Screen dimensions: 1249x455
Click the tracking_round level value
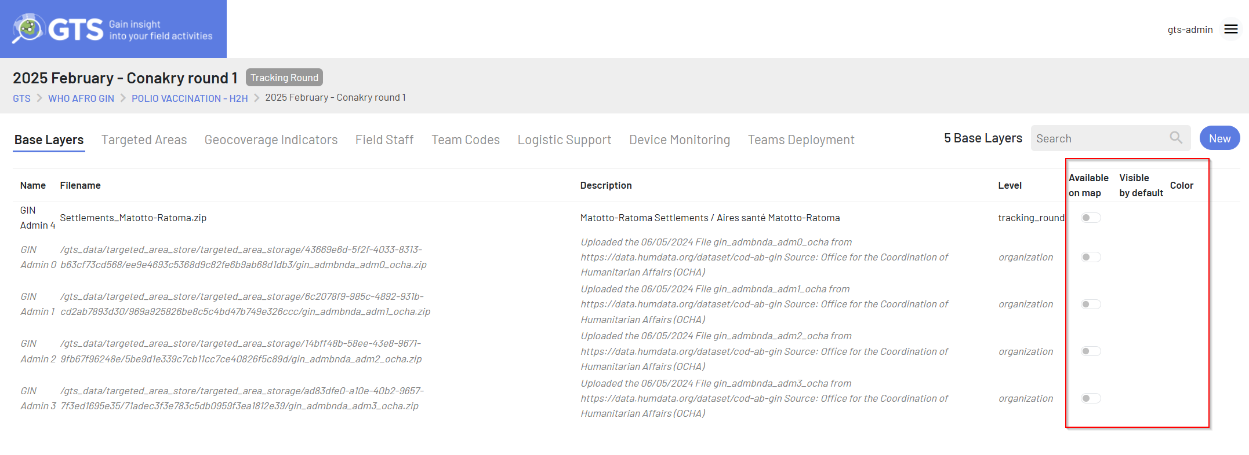pos(1031,218)
